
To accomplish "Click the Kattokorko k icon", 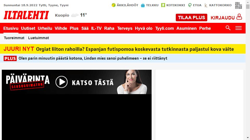I will [x=206, y=5].
